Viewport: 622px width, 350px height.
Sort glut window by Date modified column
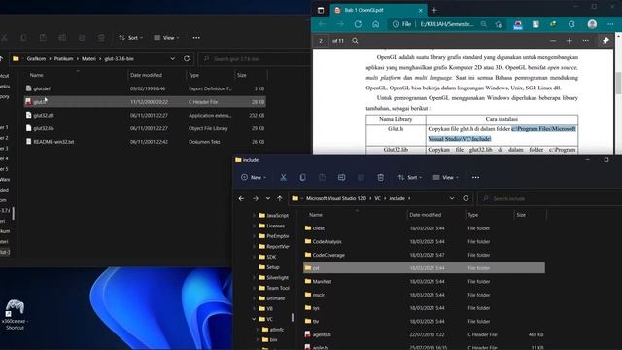(146, 75)
